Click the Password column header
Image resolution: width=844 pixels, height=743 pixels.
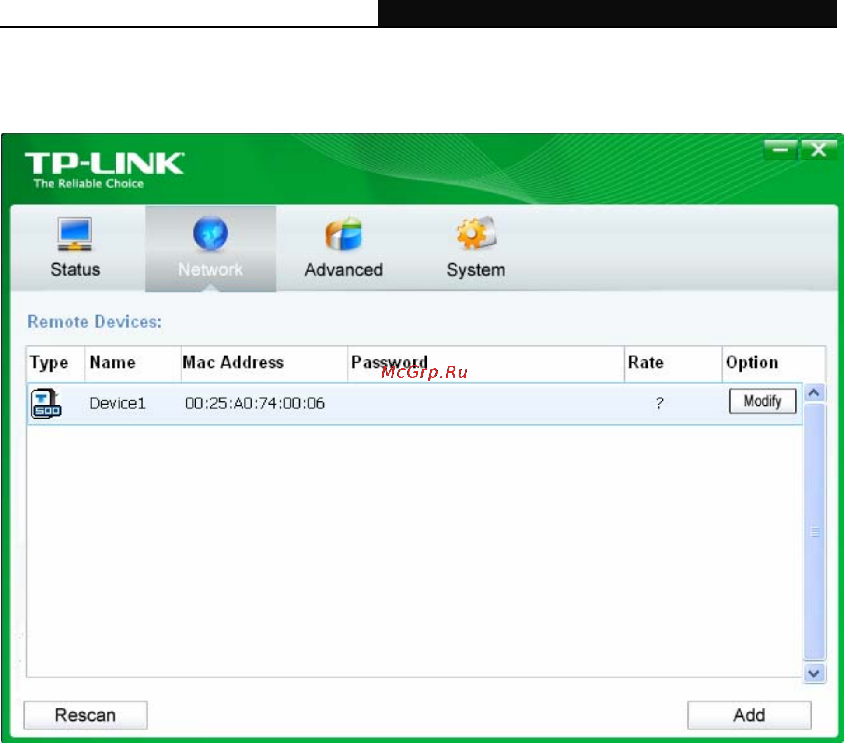coord(486,363)
